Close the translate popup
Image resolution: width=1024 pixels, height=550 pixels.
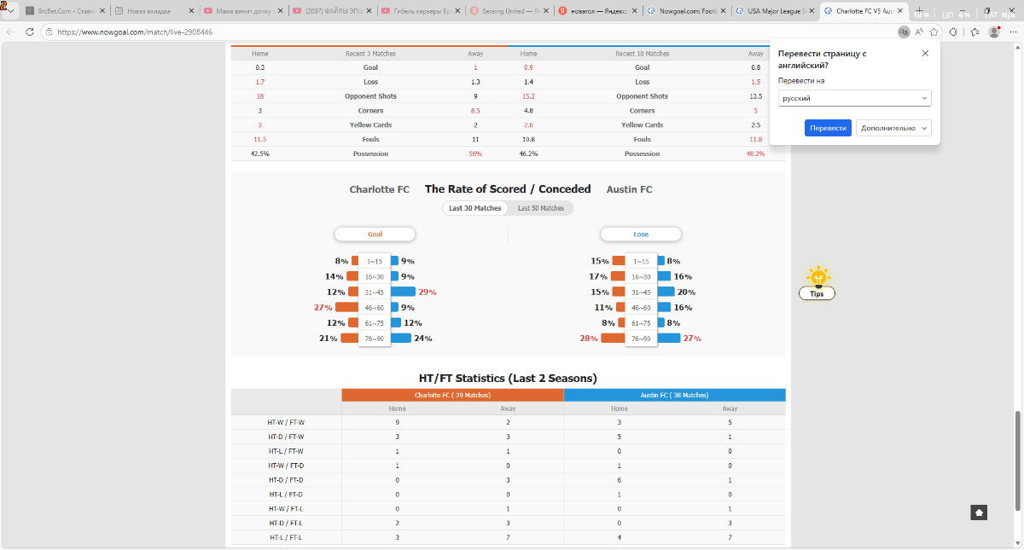[925, 53]
